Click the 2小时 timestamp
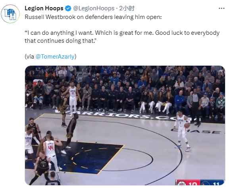 click(127, 8)
